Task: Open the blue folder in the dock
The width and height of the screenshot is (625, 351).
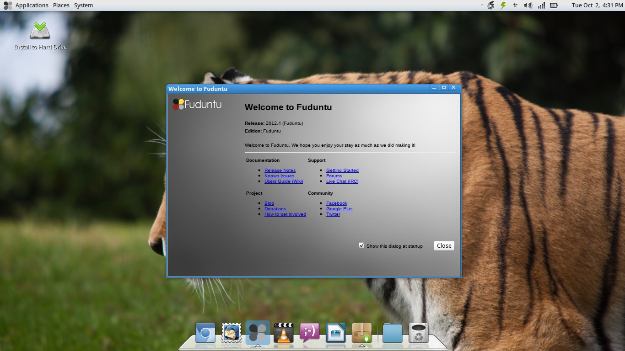Action: point(392,333)
